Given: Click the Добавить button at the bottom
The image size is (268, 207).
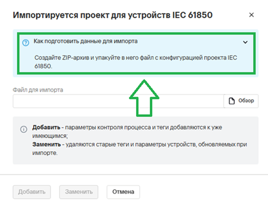Looking at the screenshot, I should pyautogui.click(x=32, y=192).
